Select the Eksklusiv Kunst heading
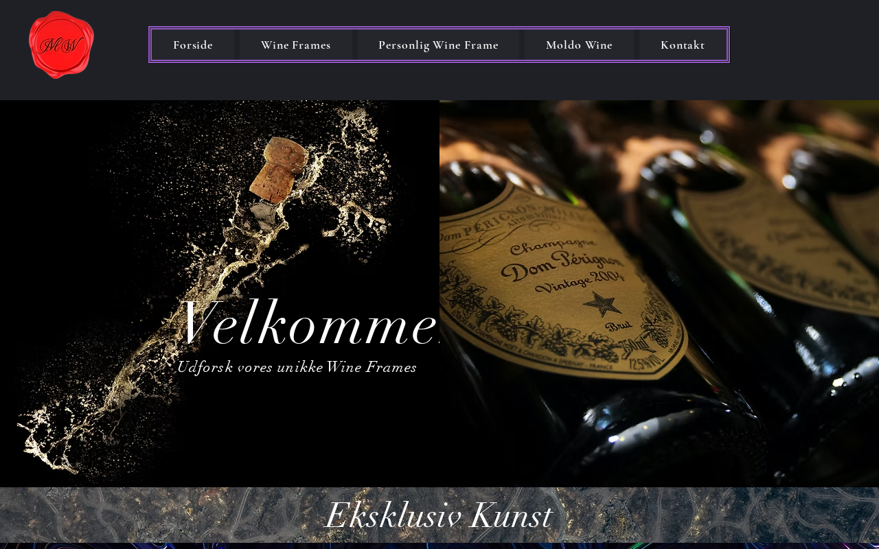The image size is (879, 549). [x=438, y=515]
